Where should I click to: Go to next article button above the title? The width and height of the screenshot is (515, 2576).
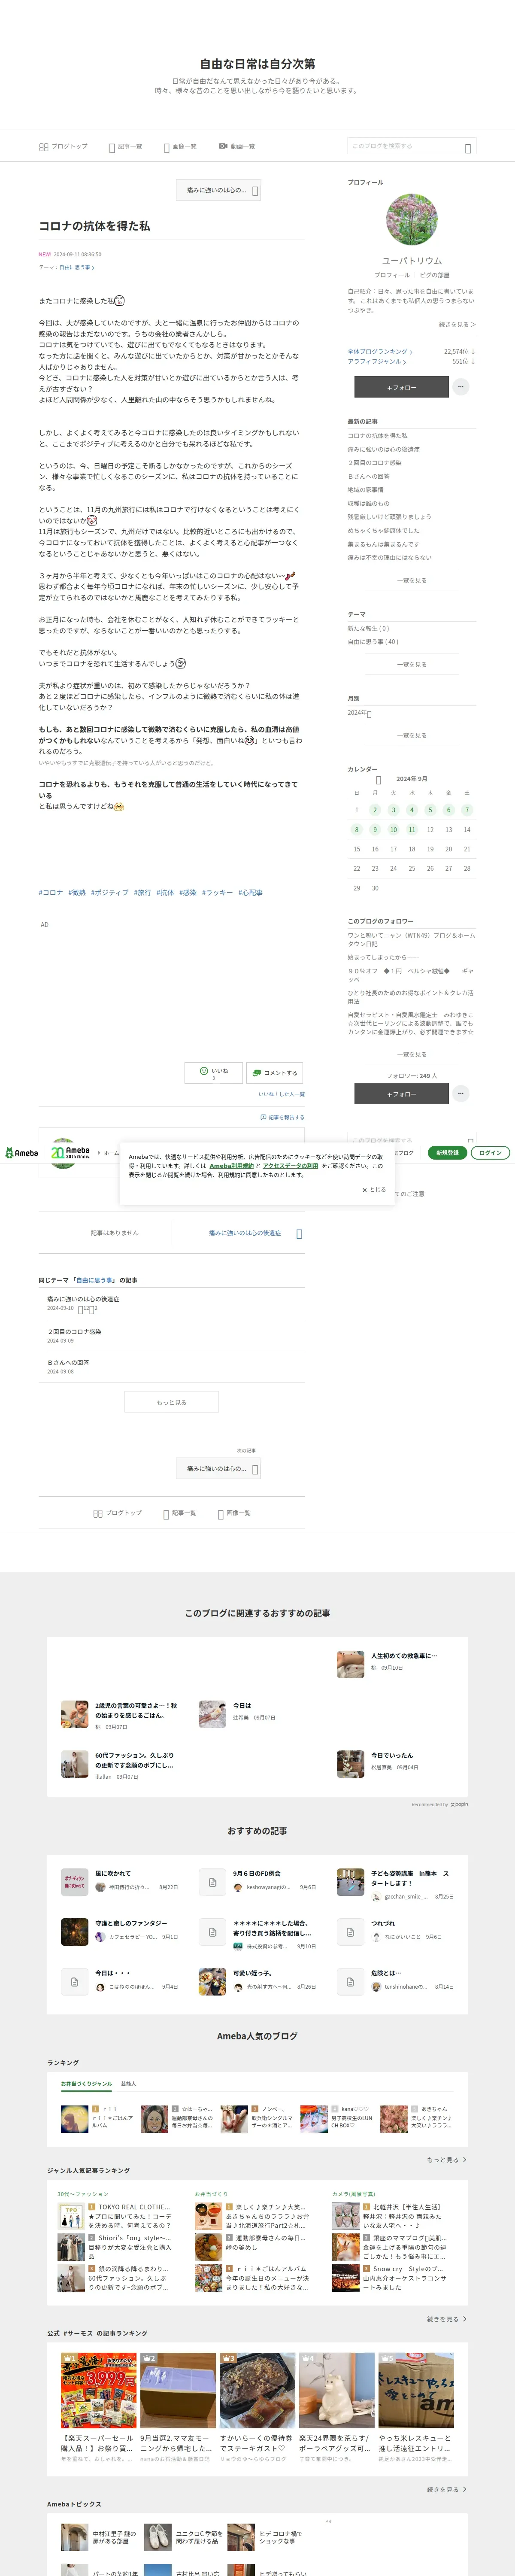(x=219, y=190)
